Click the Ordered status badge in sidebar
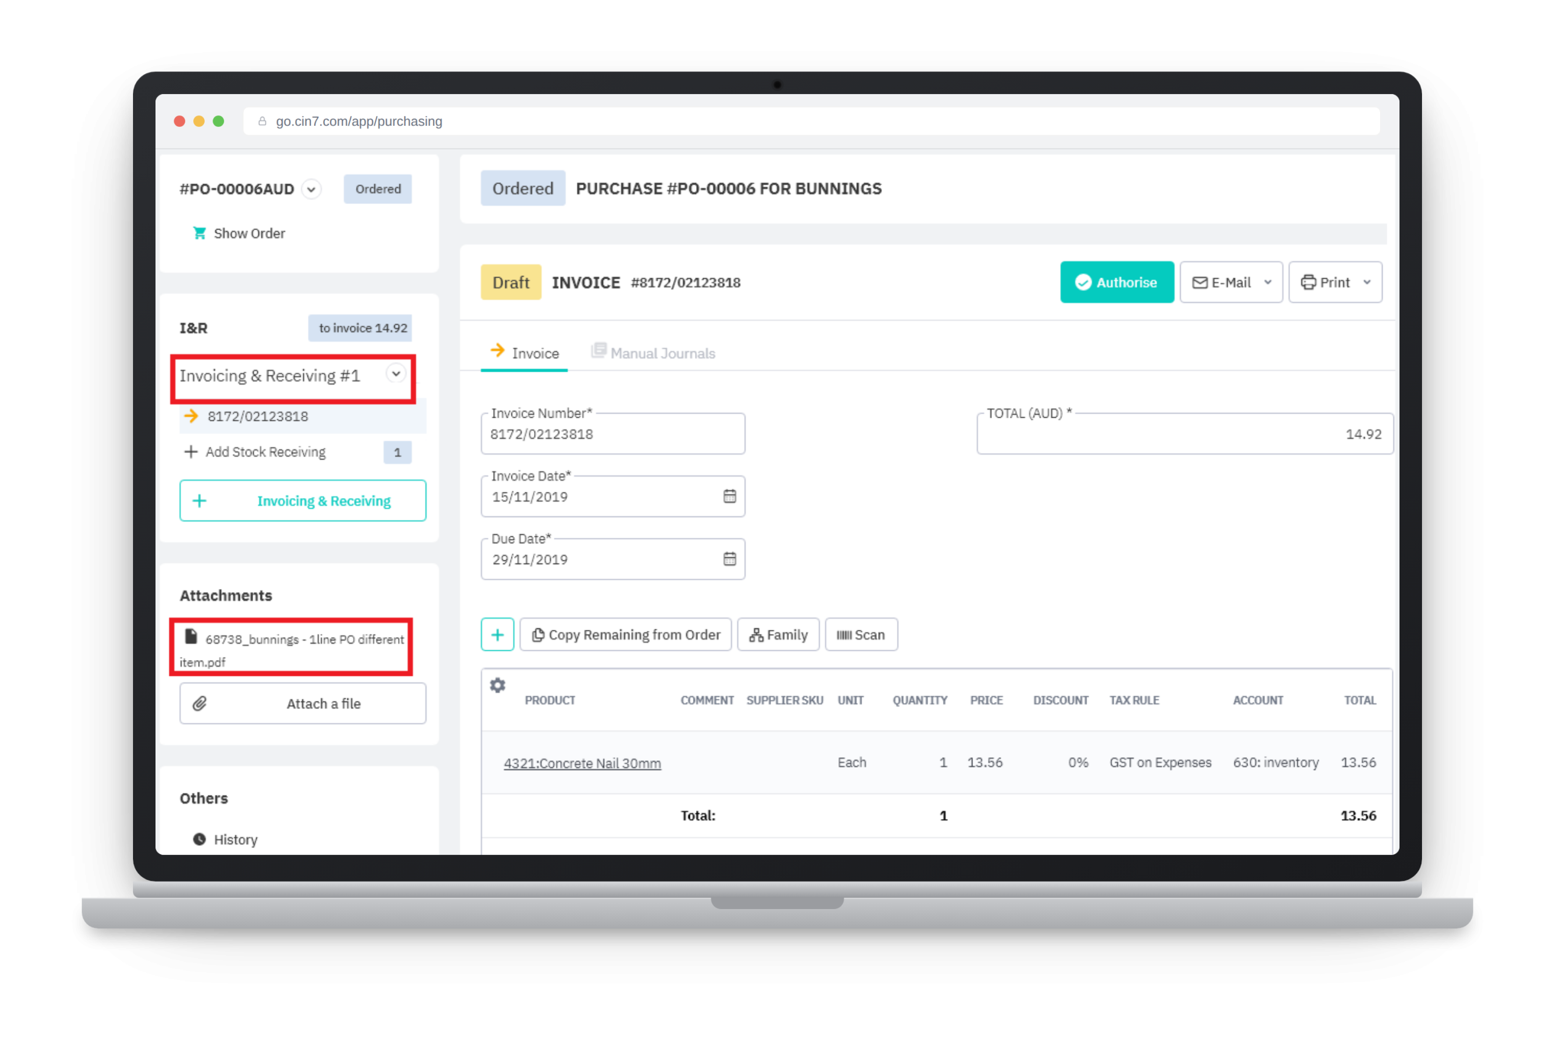 (378, 189)
